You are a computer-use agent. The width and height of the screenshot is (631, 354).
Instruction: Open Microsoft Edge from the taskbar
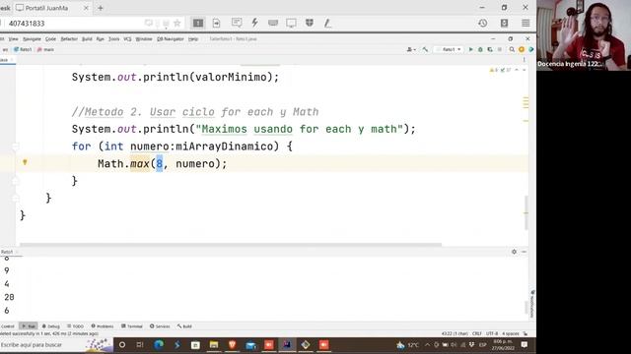point(159,345)
